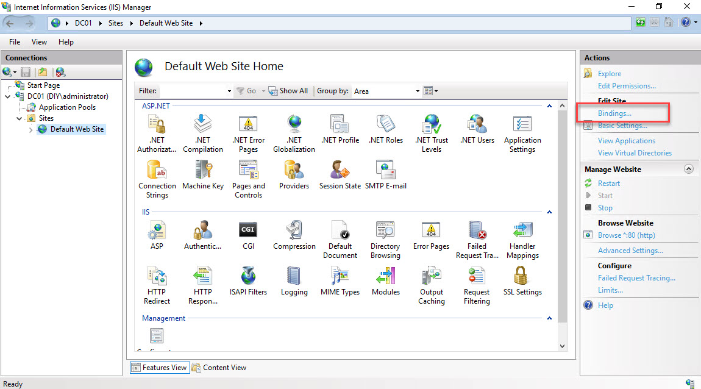Expand the Default Web Site tree node
701x389 pixels.
(30, 130)
